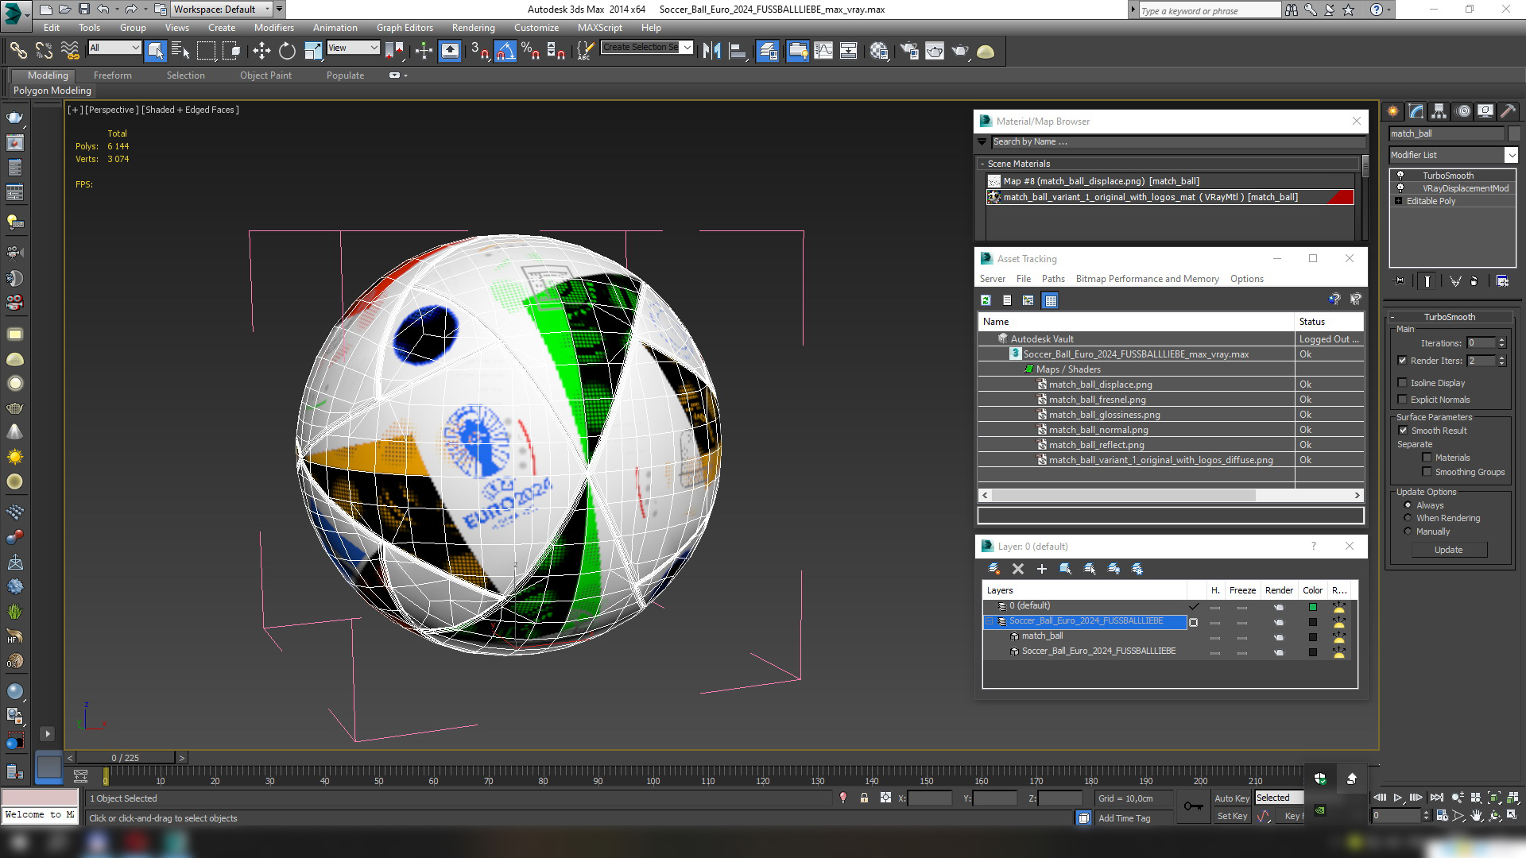Toggle TurboSmooth modifier lightbulb in stack
This screenshot has width=1526, height=858.
tap(1401, 176)
